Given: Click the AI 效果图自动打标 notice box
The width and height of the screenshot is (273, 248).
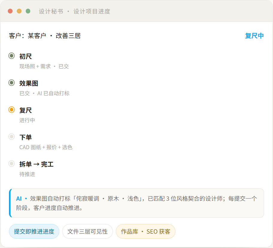Looking at the screenshot, I should click(x=136, y=203).
